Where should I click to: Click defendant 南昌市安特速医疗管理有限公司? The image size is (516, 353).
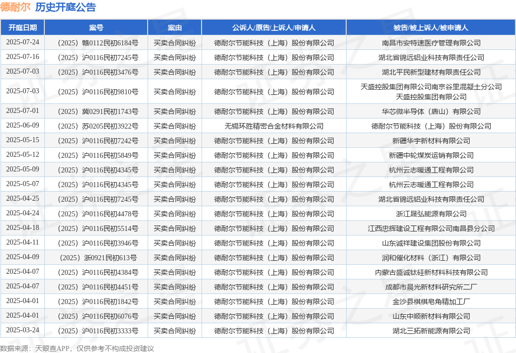[x=431, y=43]
